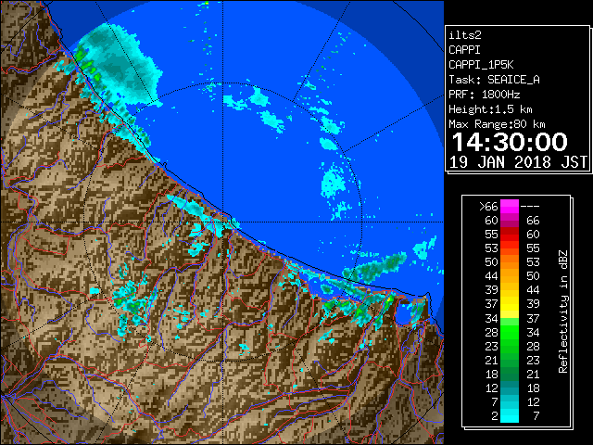Select the date '19 JAN 2018 JST'
Screen dimensions: 593x445
pos(518,162)
